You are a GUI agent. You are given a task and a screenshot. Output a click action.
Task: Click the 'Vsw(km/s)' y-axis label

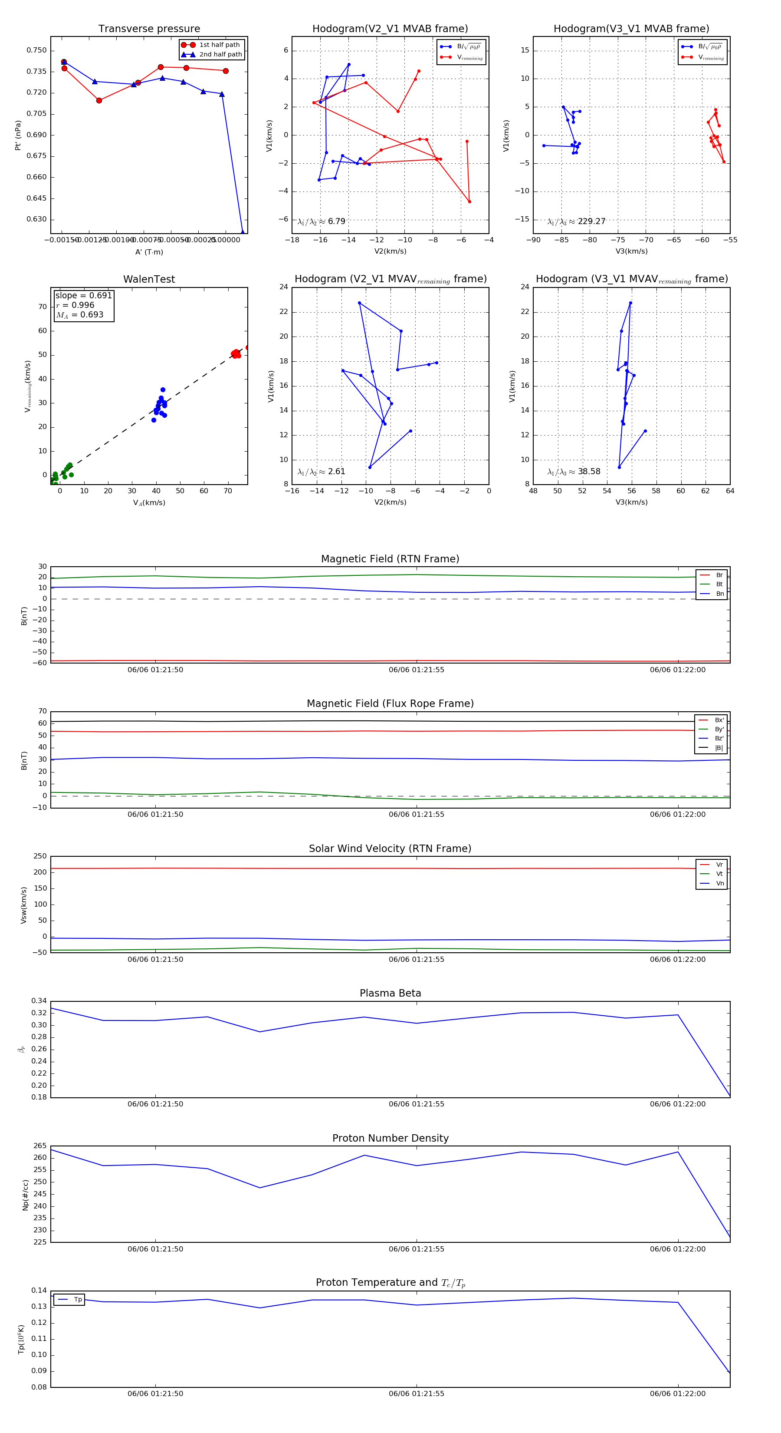[x=23, y=905]
